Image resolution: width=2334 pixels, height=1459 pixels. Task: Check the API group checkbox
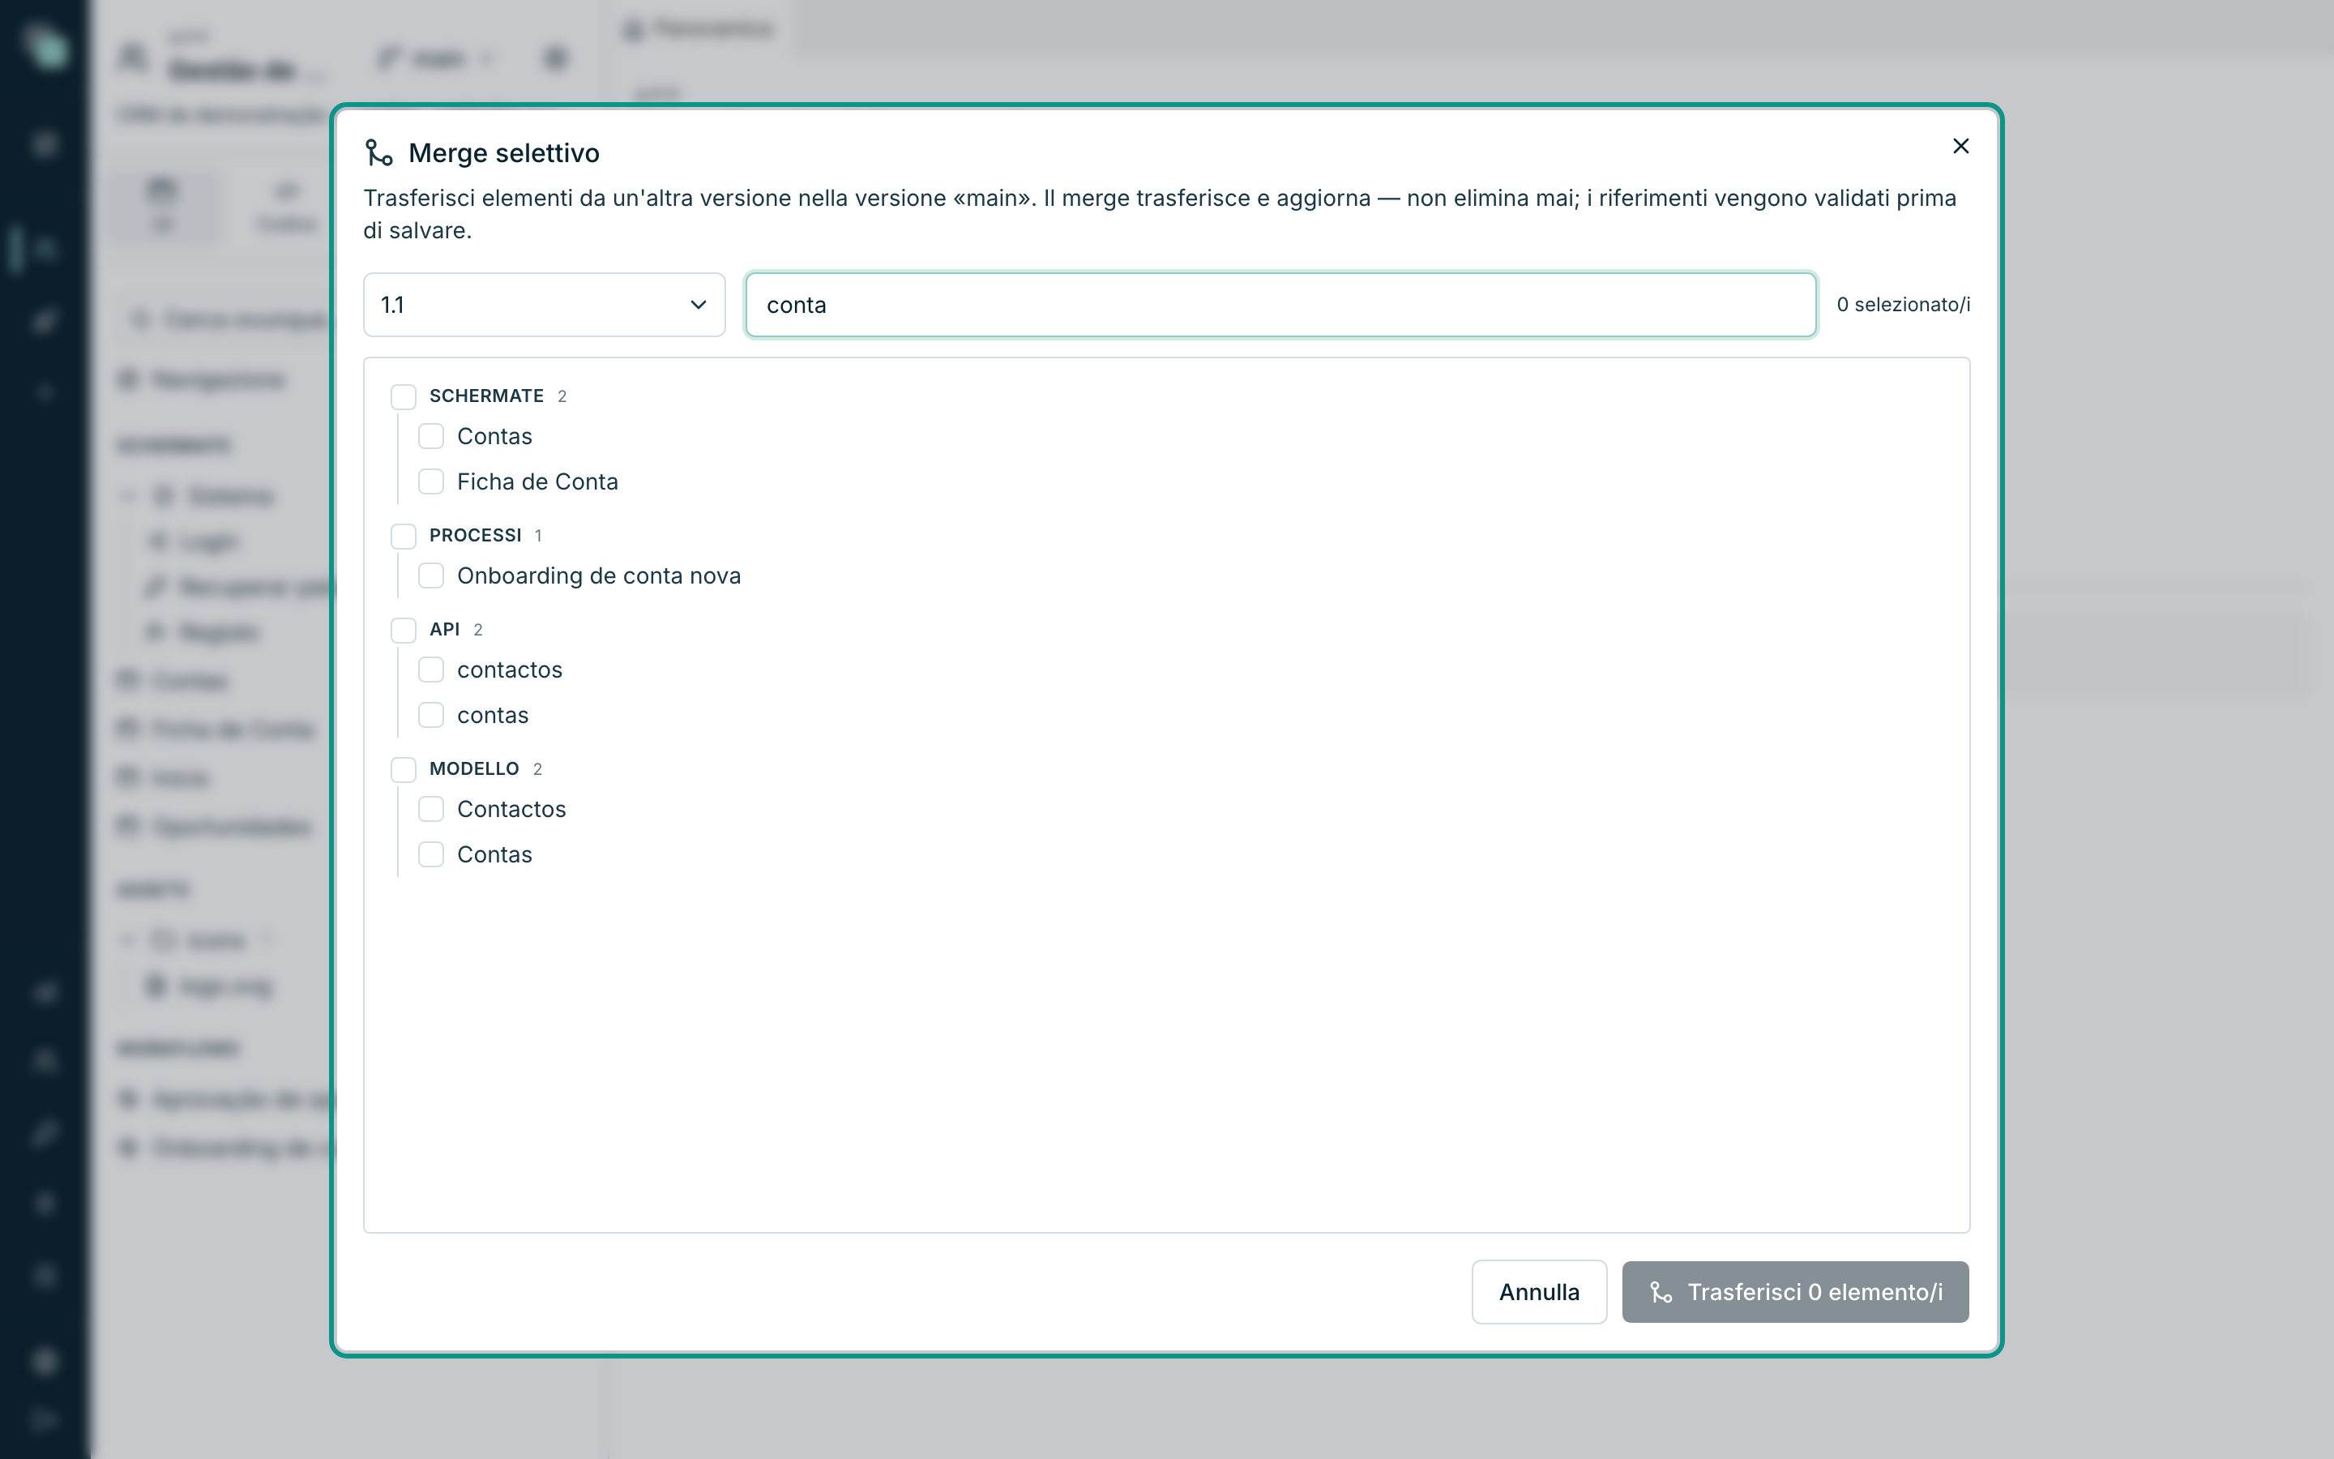tap(403, 630)
